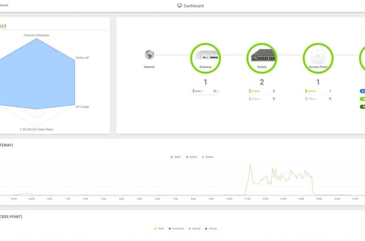
Task: Click the Online row under Switch
Action: (262, 91)
